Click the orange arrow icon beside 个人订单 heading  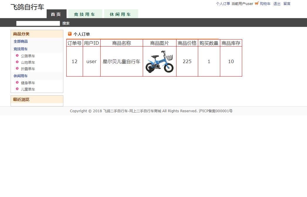[70, 34]
